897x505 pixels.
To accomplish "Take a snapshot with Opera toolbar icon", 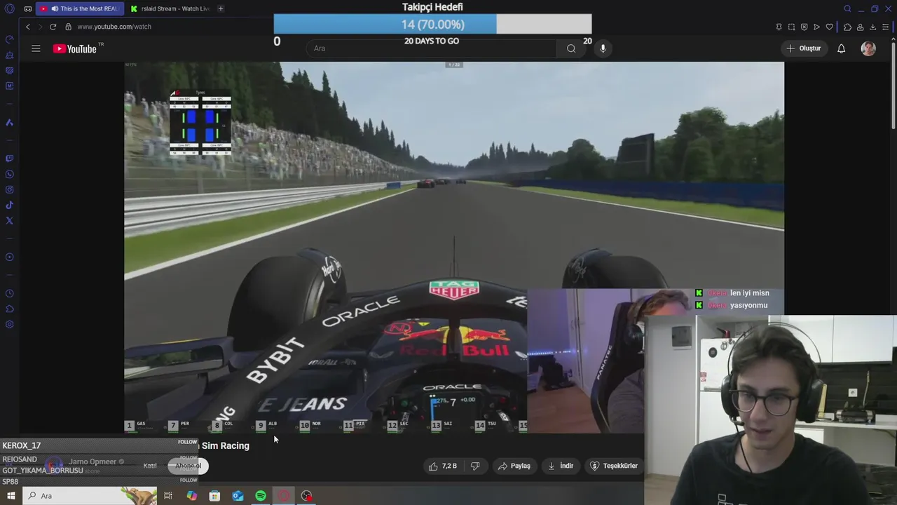I will (791, 27).
